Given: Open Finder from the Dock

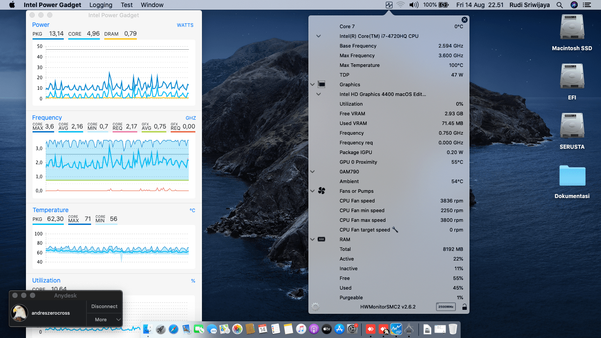Looking at the screenshot, I should (148, 329).
